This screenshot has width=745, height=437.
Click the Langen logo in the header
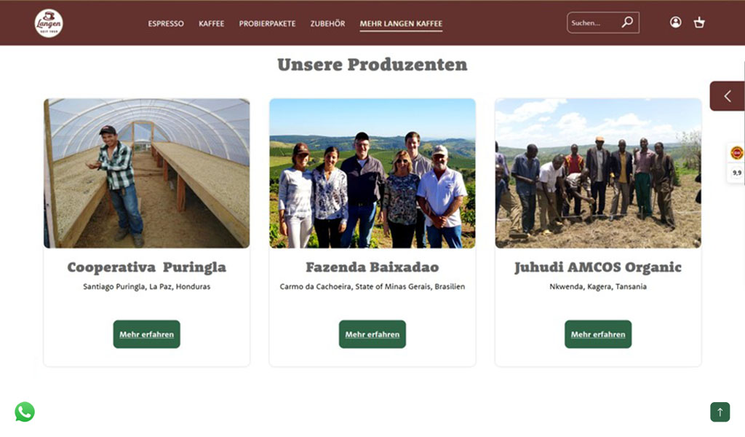pos(49,23)
